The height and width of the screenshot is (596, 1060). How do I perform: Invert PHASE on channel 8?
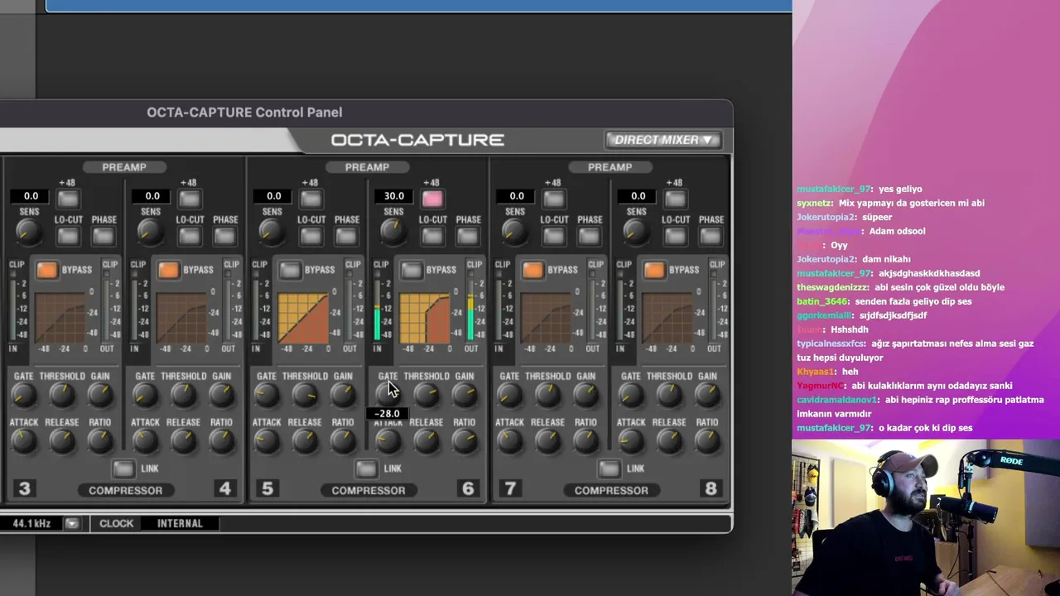711,236
